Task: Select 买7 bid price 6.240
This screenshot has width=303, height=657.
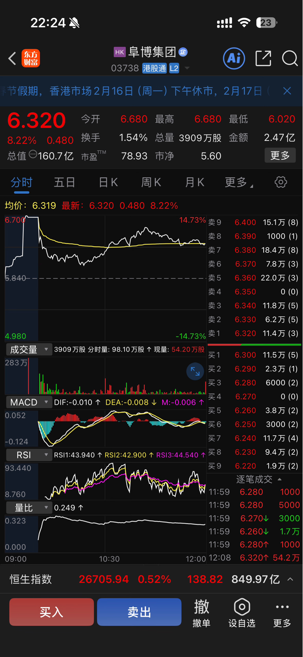Action: (254, 438)
